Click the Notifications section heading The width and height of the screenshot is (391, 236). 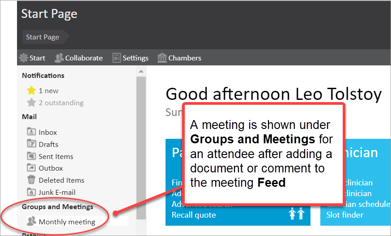click(x=43, y=75)
